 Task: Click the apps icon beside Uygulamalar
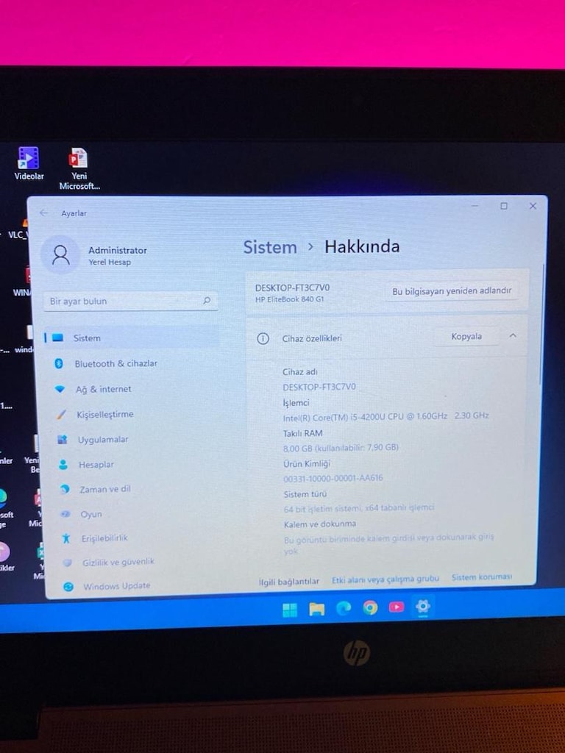click(62, 440)
